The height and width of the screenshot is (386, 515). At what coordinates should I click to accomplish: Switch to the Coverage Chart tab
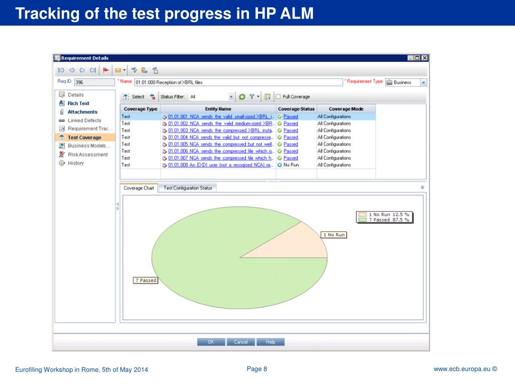(x=139, y=188)
